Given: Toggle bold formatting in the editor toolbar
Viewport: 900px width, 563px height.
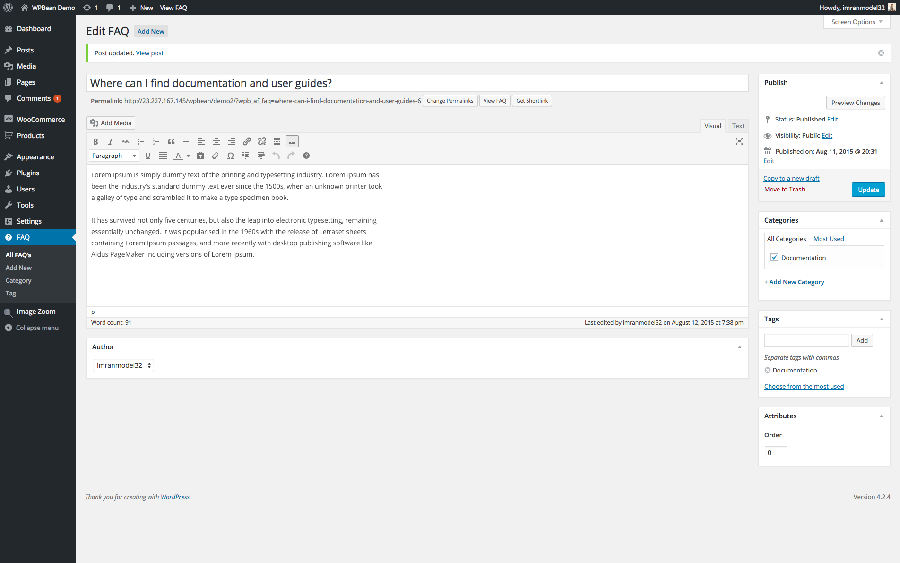Looking at the screenshot, I should (95, 141).
